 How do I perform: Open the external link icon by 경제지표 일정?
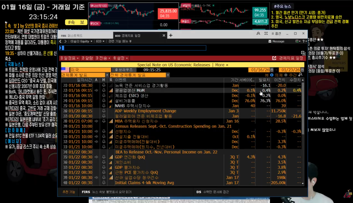click(274, 58)
